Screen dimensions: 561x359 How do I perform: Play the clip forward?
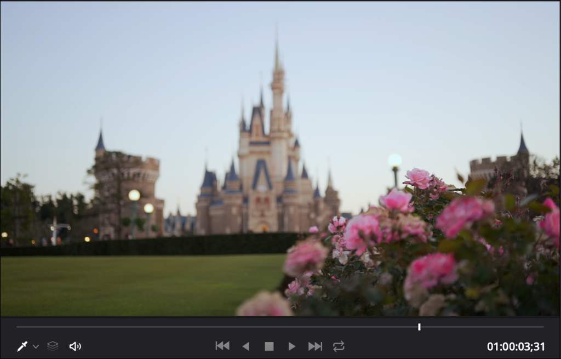291,346
